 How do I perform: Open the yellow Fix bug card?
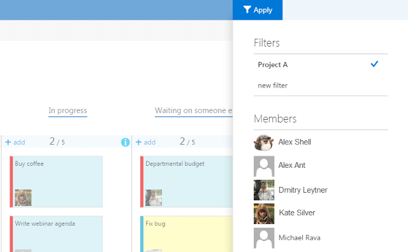coord(186,233)
